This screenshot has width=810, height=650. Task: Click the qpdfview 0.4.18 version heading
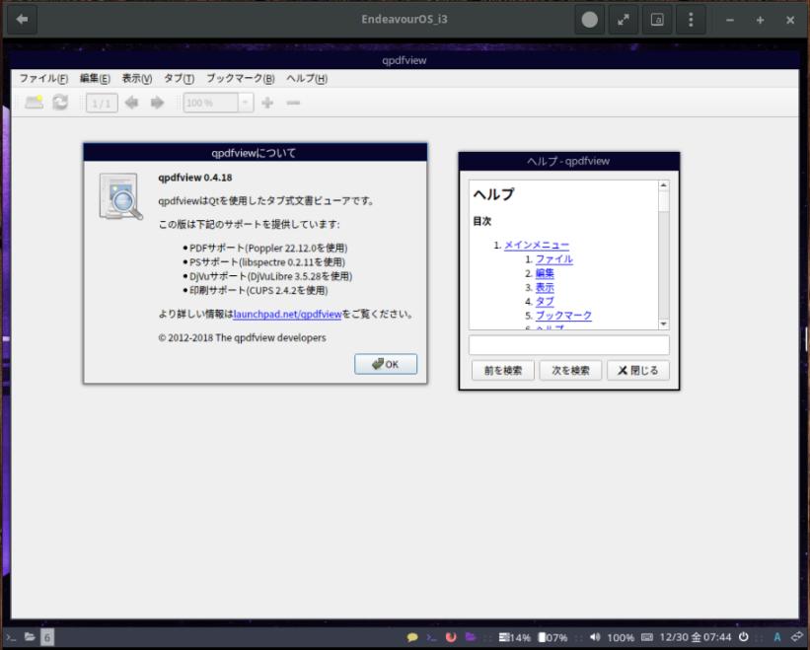tap(195, 178)
